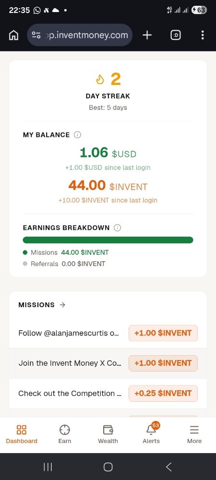Tap the site settings icon in address bar
The width and height of the screenshot is (216, 480).
tap(36, 35)
